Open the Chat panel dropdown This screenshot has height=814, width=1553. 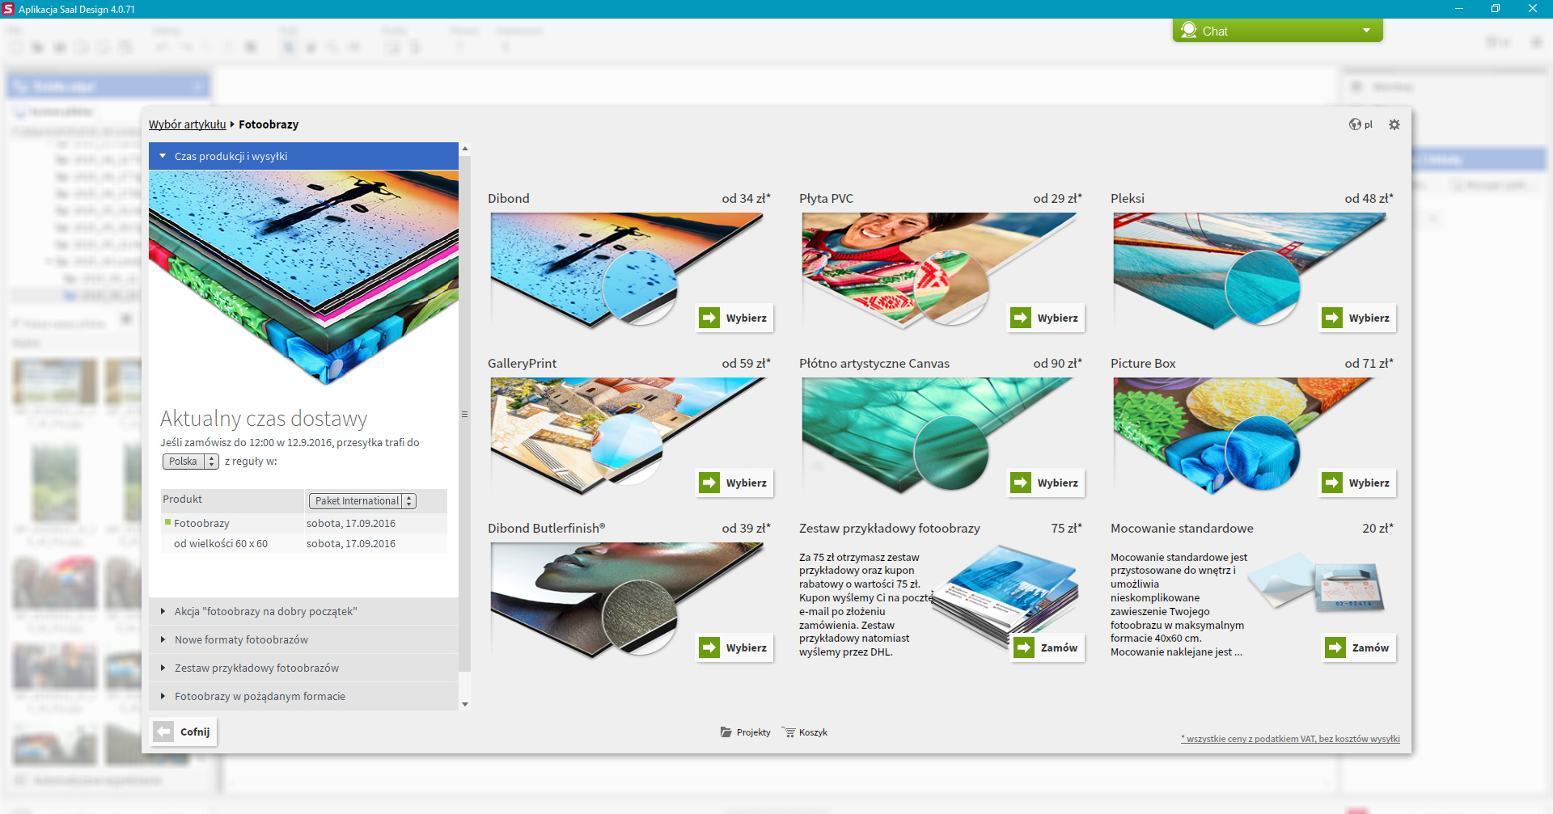coord(1366,31)
